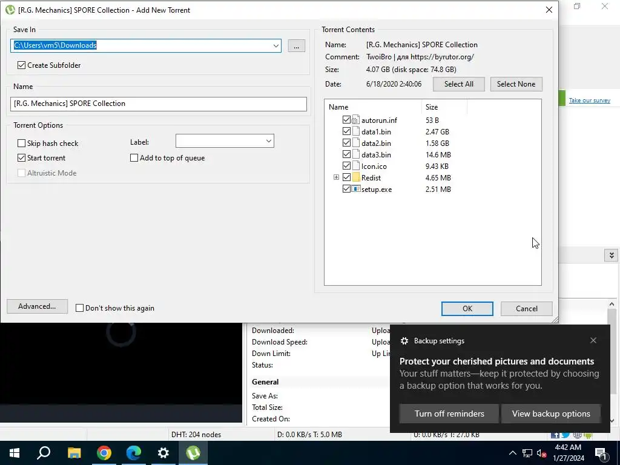Click the 4.65 MB Redist size
This screenshot has height=465, width=620.
point(438,178)
